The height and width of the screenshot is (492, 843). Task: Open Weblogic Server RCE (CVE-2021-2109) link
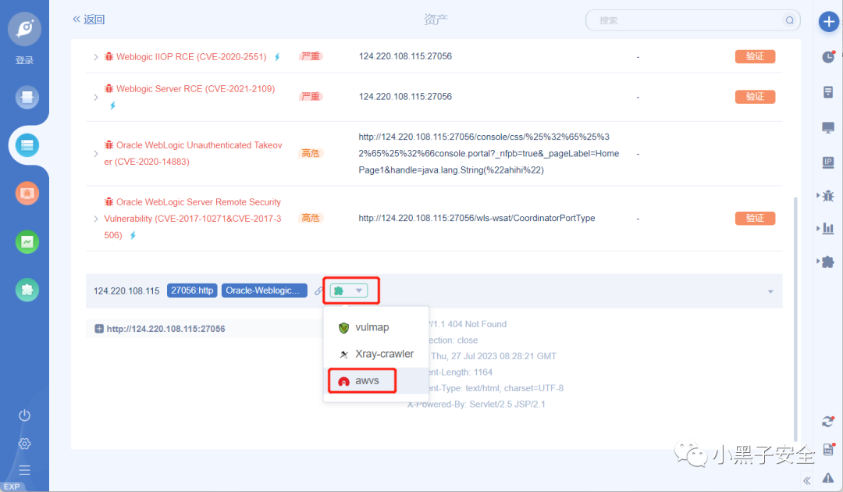(x=195, y=89)
